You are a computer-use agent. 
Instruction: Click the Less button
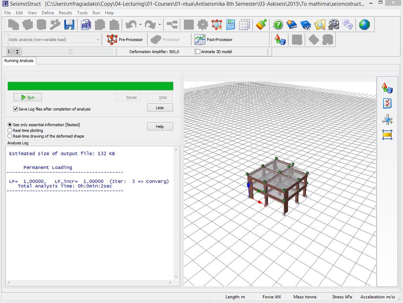pos(160,108)
